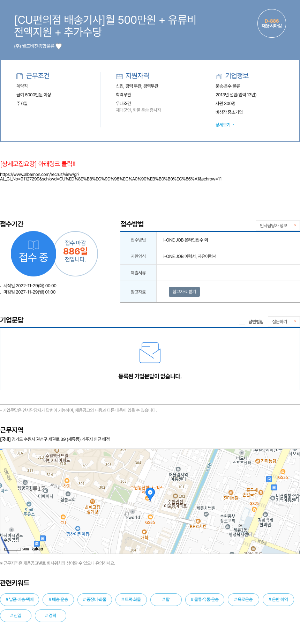The height and width of the screenshot is (622, 300).
Task: Click the 힘찬어린이집 map marker
Action: pyautogui.click(x=78, y=528)
